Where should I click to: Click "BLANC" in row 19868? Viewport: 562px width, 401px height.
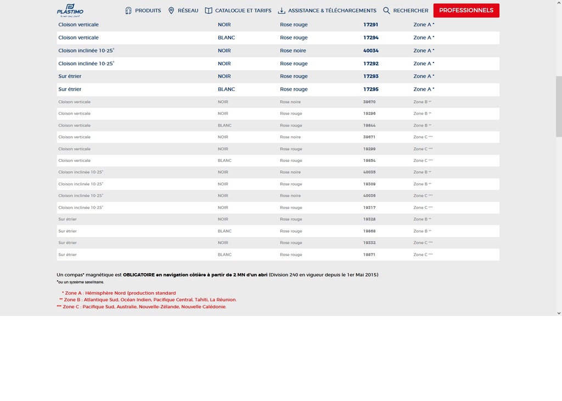tap(224, 231)
